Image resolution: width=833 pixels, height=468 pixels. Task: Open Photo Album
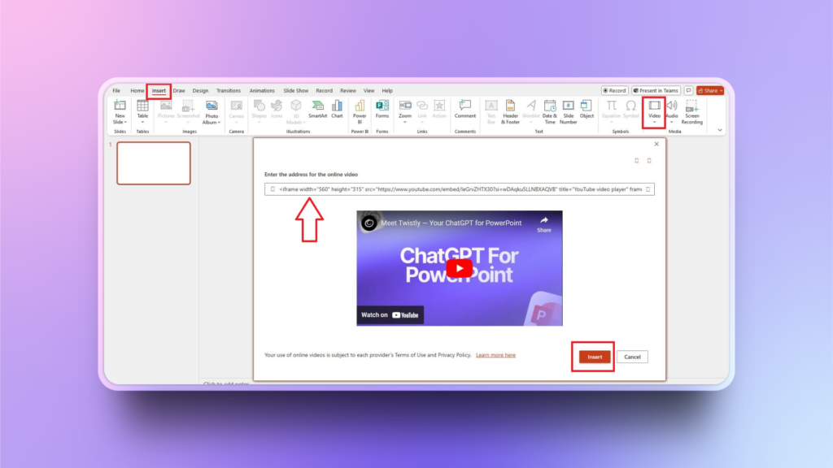[x=212, y=112]
